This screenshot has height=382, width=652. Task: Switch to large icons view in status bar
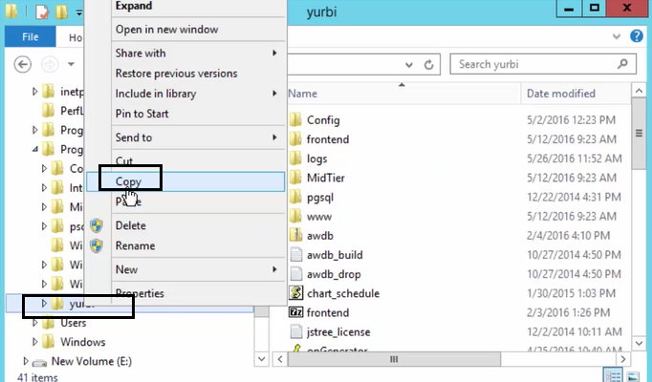click(x=633, y=375)
